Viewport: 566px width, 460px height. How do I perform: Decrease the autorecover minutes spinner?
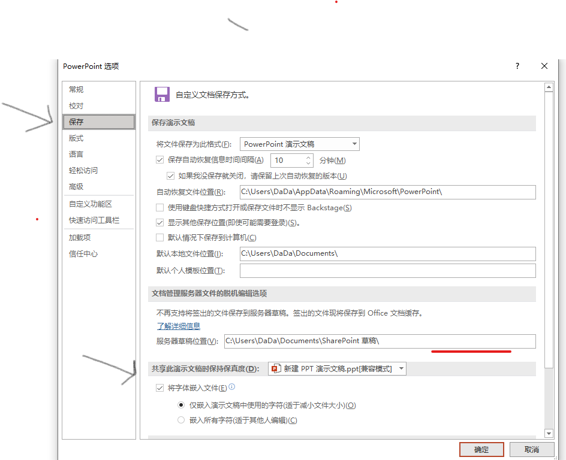[x=308, y=163]
